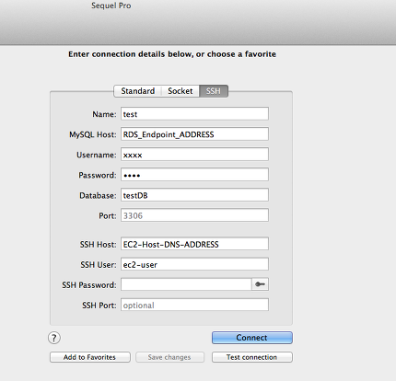Click the Test connection button
The image size is (396, 381).
point(252,357)
